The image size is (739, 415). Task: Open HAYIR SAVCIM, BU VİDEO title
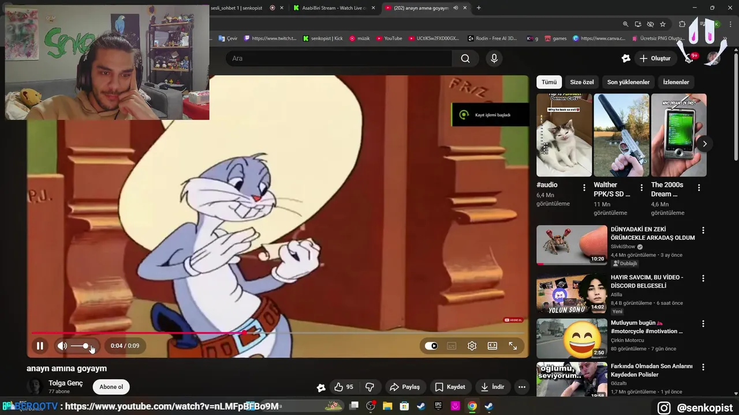pyautogui.click(x=647, y=281)
